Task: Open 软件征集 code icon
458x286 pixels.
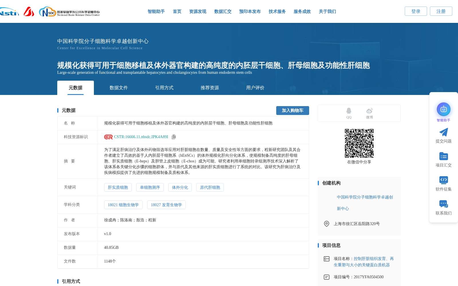Action: [444, 180]
